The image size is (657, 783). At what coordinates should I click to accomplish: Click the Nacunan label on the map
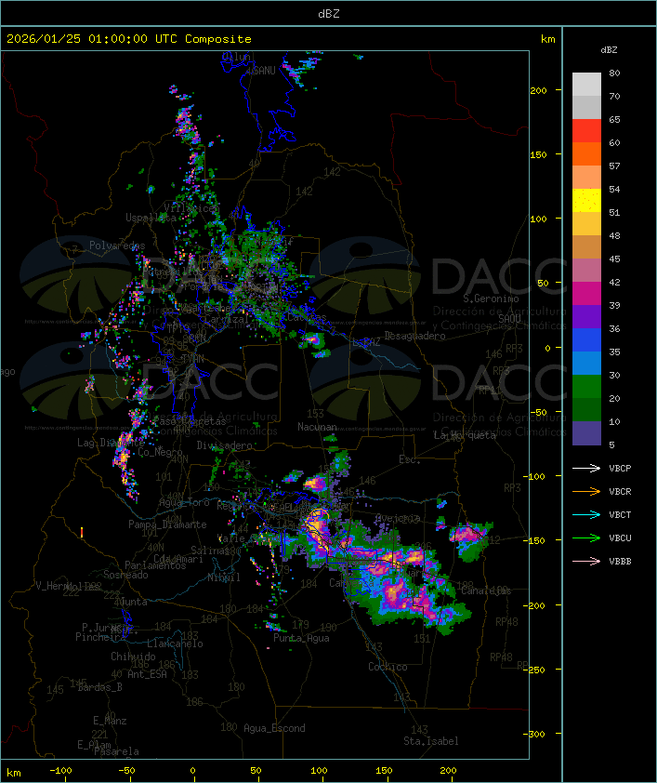pos(317,427)
